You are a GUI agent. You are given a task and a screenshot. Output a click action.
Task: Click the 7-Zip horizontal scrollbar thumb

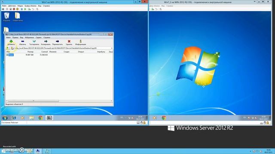pos(34,101)
